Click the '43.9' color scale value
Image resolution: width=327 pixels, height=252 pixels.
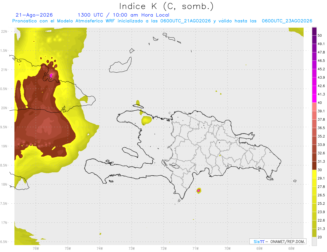tap(322, 77)
